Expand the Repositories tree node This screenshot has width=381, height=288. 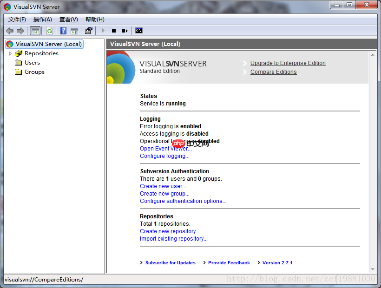click(x=10, y=53)
